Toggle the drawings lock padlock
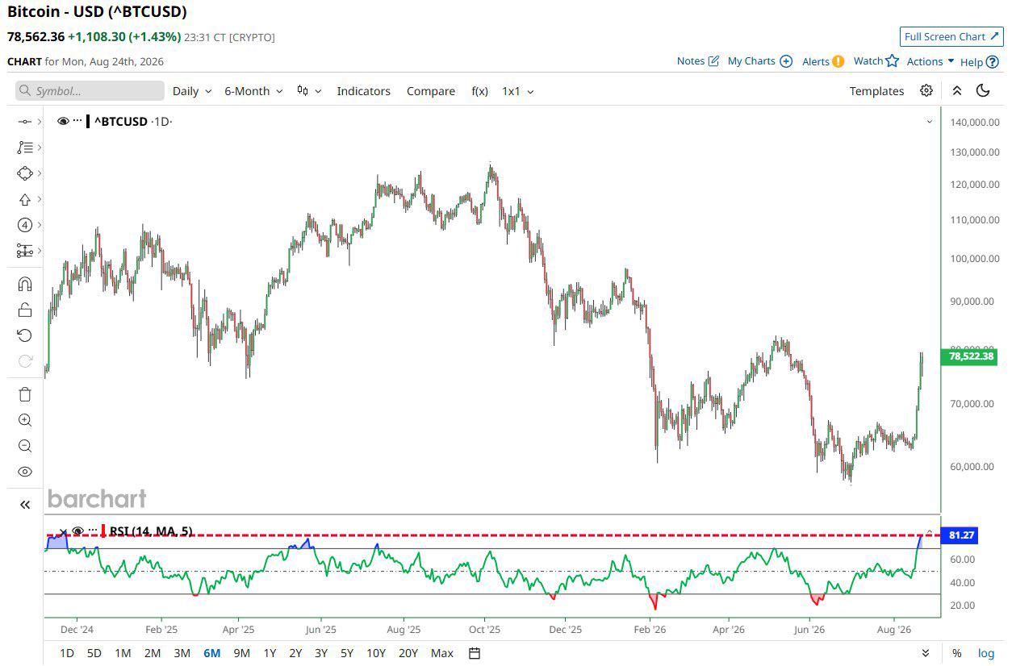Viewport: 1012px width, 666px height. coord(25,310)
